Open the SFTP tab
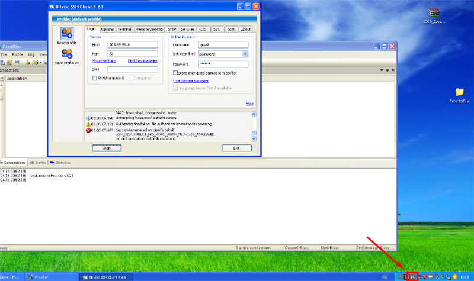 click(x=172, y=29)
